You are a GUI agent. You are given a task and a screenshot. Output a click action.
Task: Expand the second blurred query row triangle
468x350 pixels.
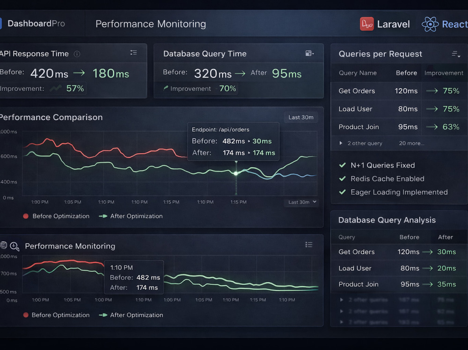pyautogui.click(x=342, y=311)
